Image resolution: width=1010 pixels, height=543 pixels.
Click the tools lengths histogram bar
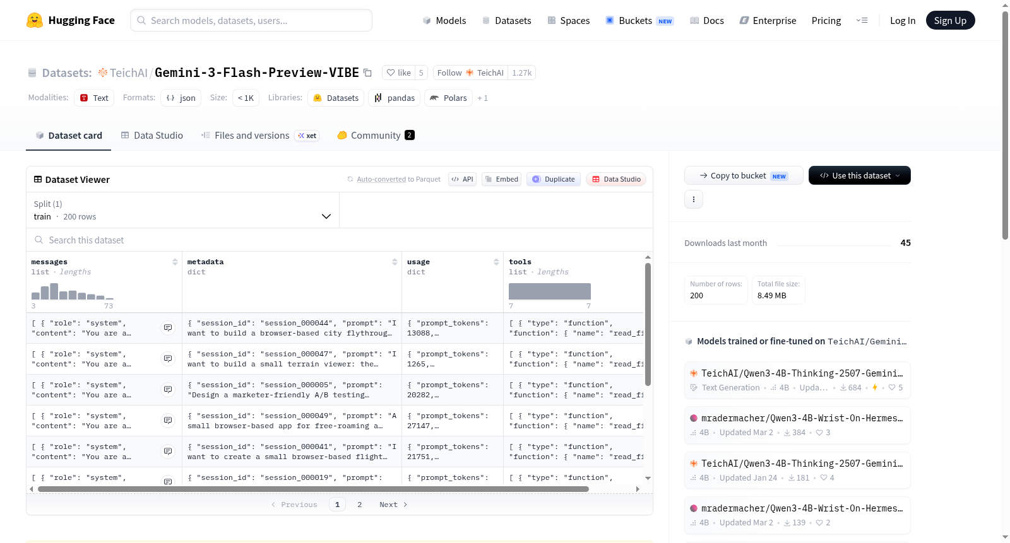click(x=550, y=291)
